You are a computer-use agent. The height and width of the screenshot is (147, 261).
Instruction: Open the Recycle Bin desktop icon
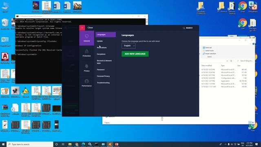[5, 24]
